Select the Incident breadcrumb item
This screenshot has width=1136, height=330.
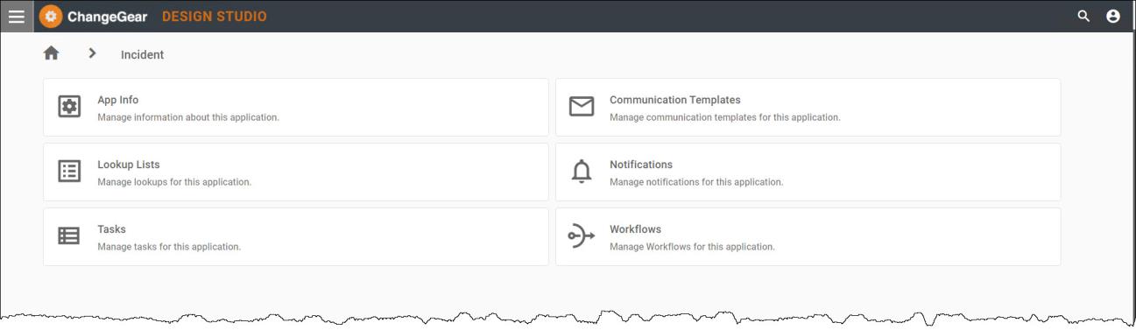point(142,54)
